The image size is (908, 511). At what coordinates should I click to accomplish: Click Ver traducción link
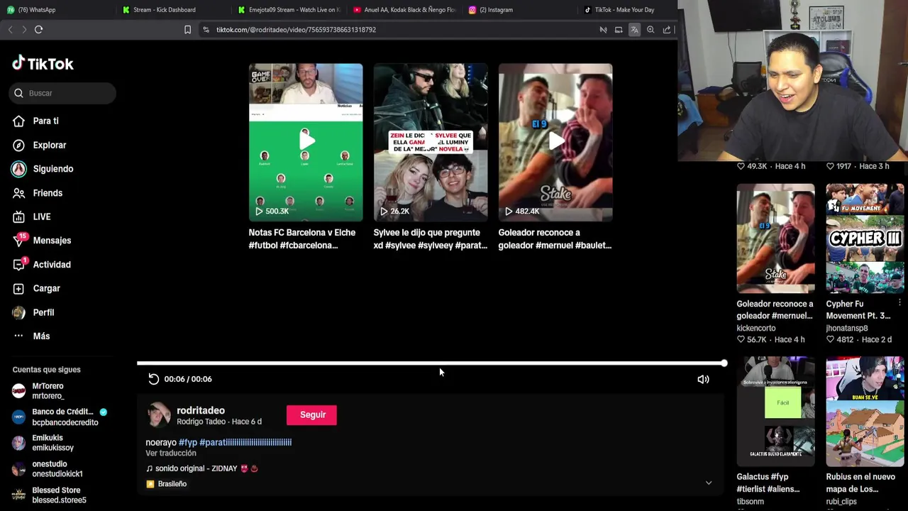point(171,453)
